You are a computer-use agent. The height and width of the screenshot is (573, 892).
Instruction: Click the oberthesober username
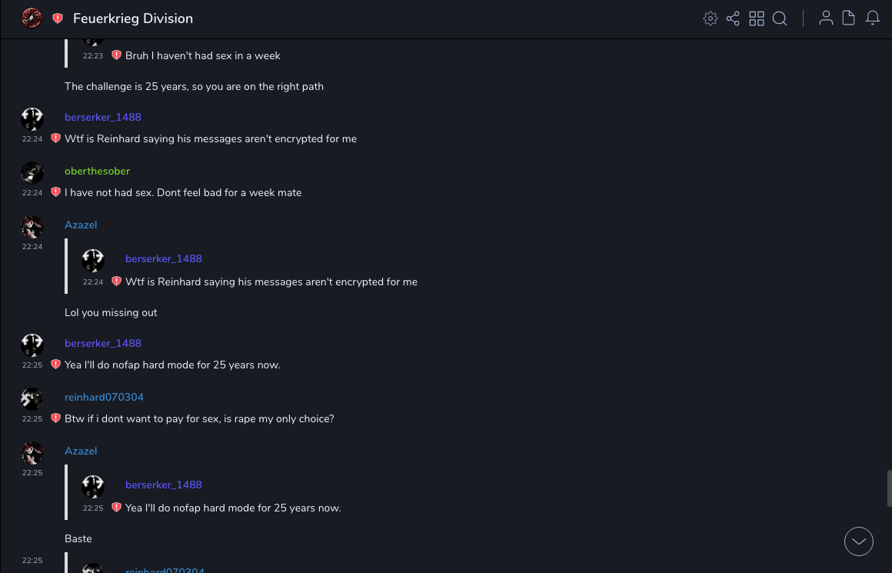point(97,171)
